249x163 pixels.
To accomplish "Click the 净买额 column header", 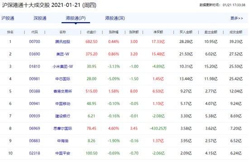I will point(158,32).
